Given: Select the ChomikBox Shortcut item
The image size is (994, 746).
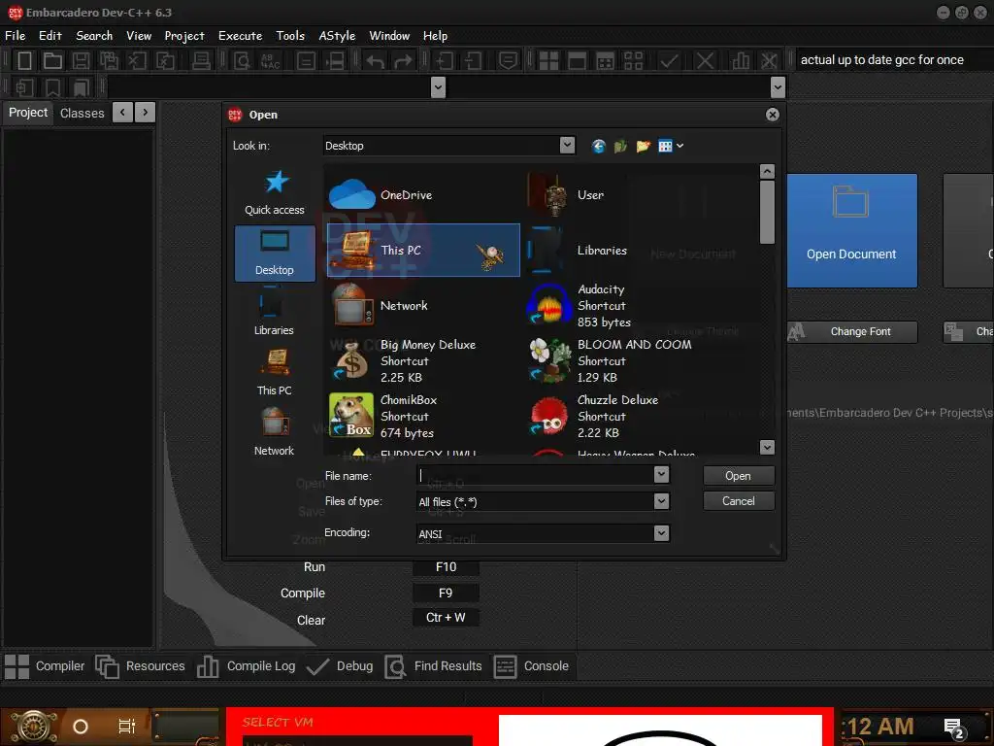Looking at the screenshot, I should point(423,416).
